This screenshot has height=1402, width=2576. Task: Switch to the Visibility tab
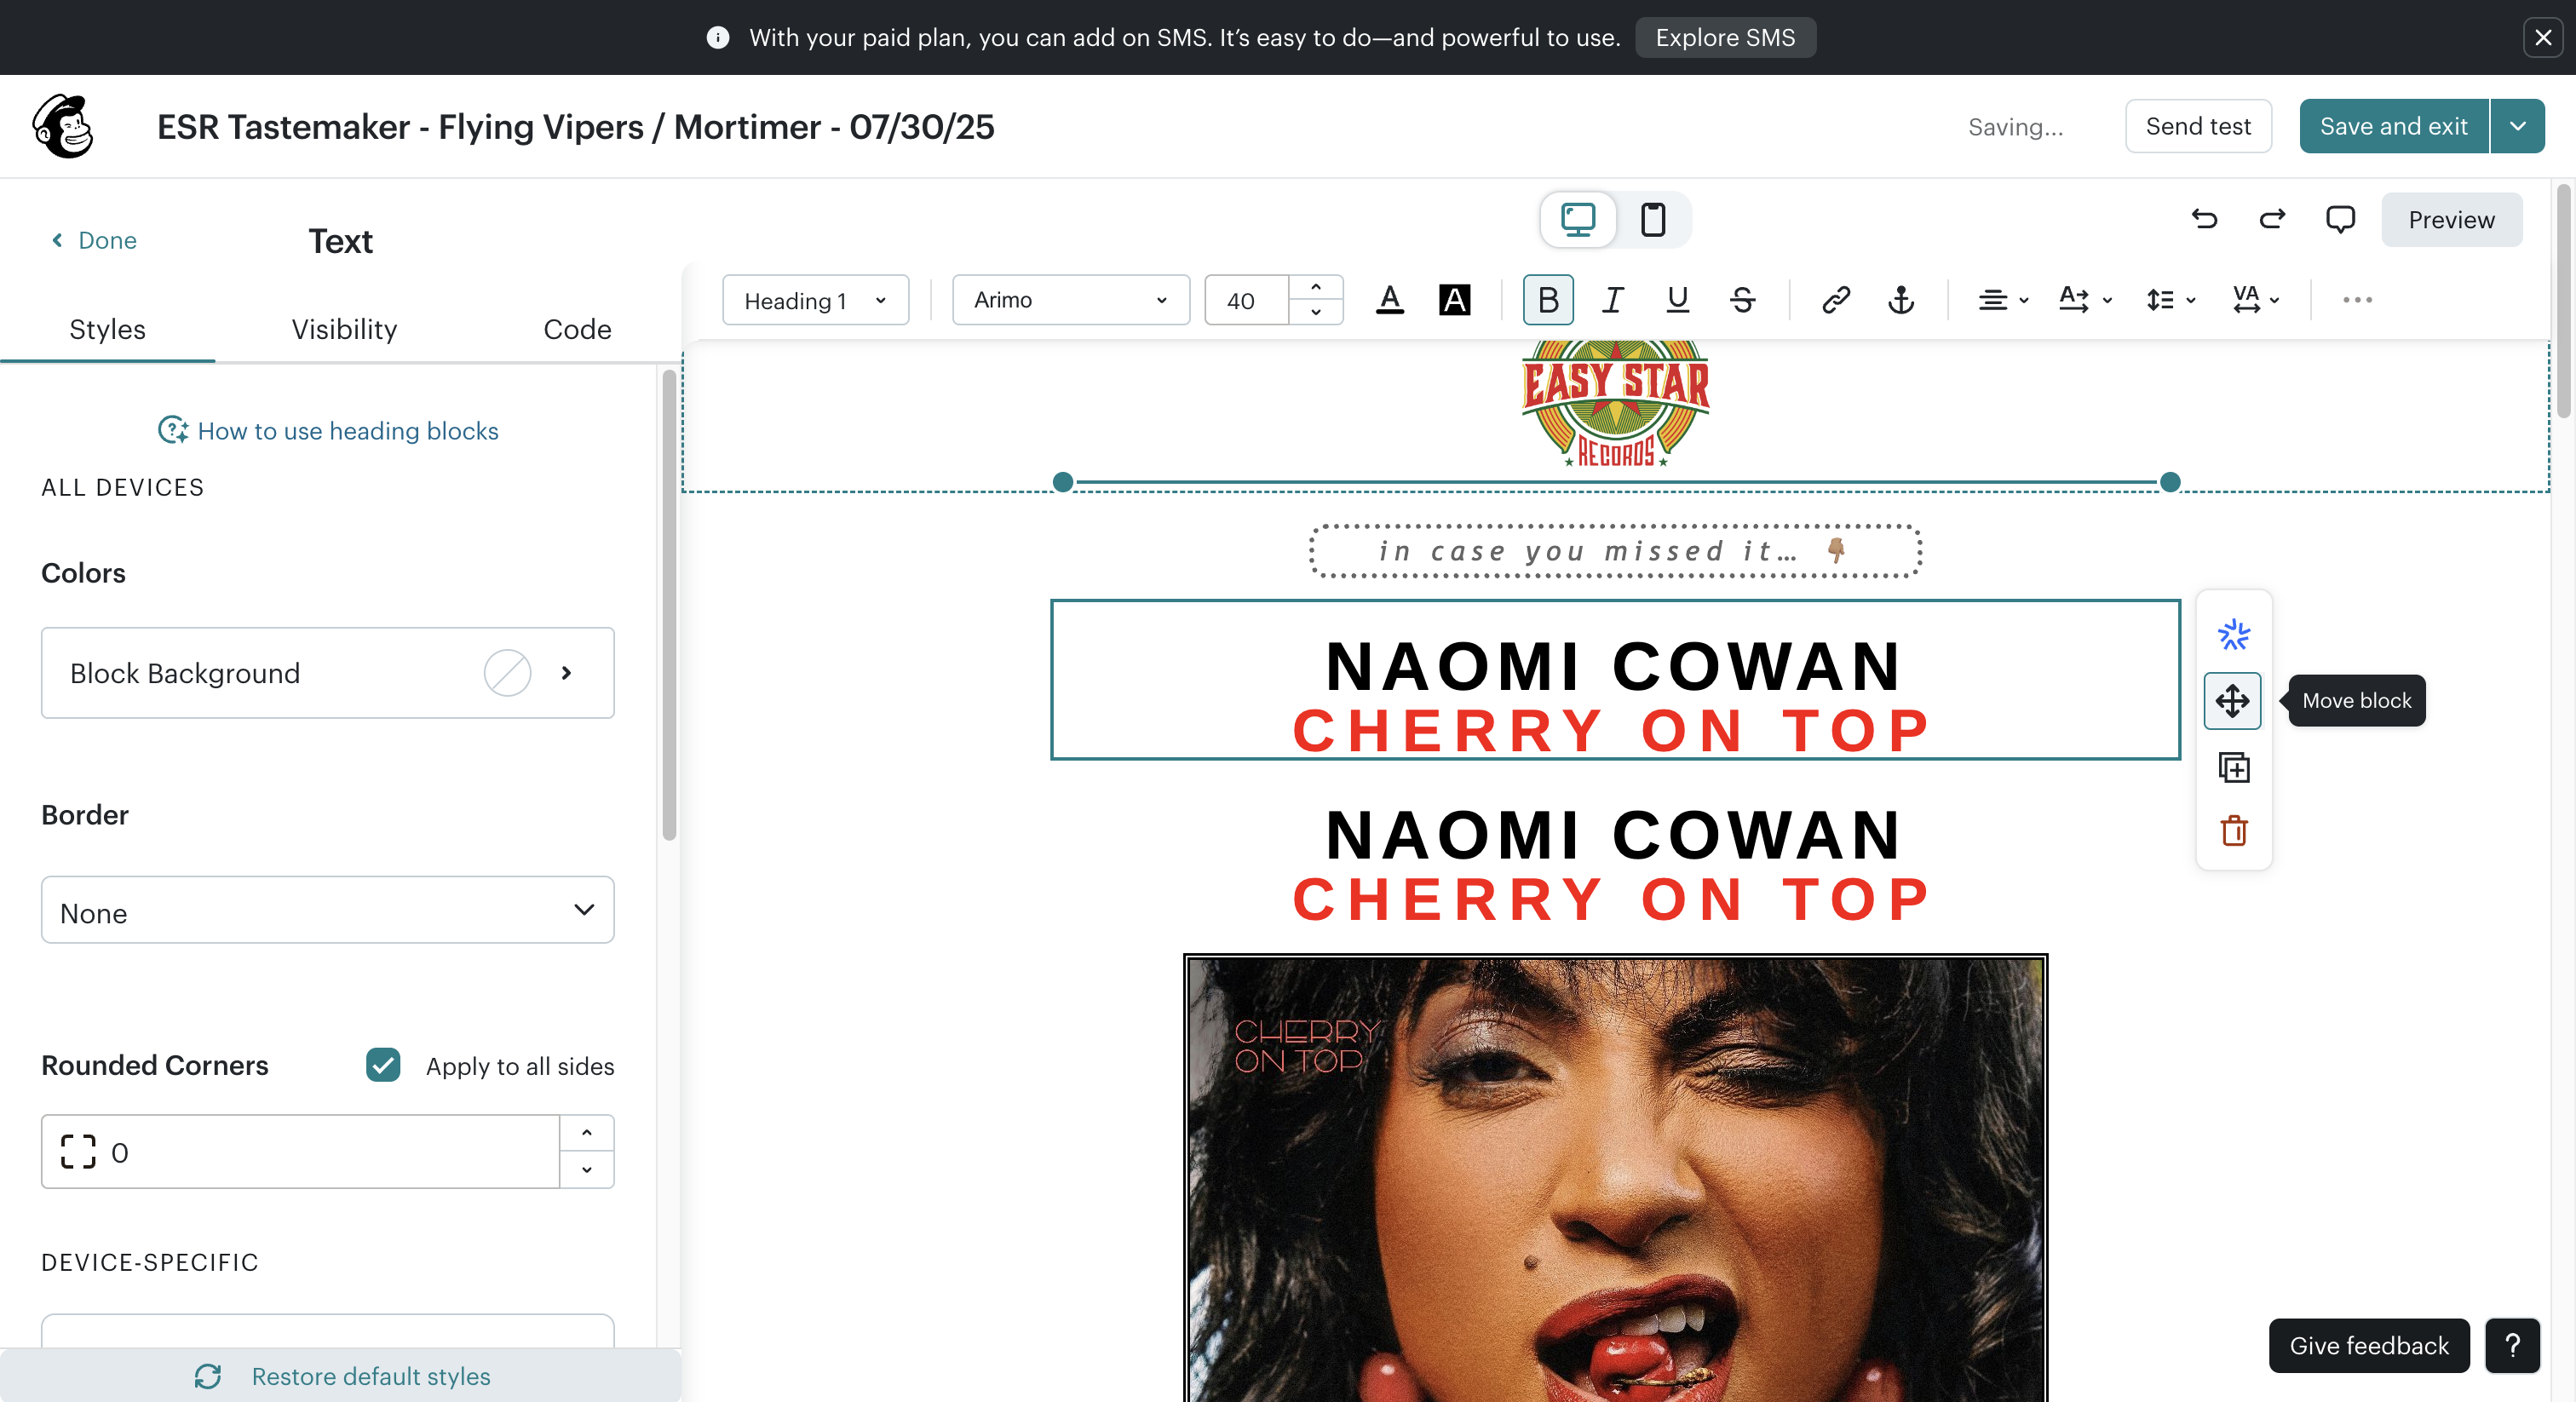point(344,329)
